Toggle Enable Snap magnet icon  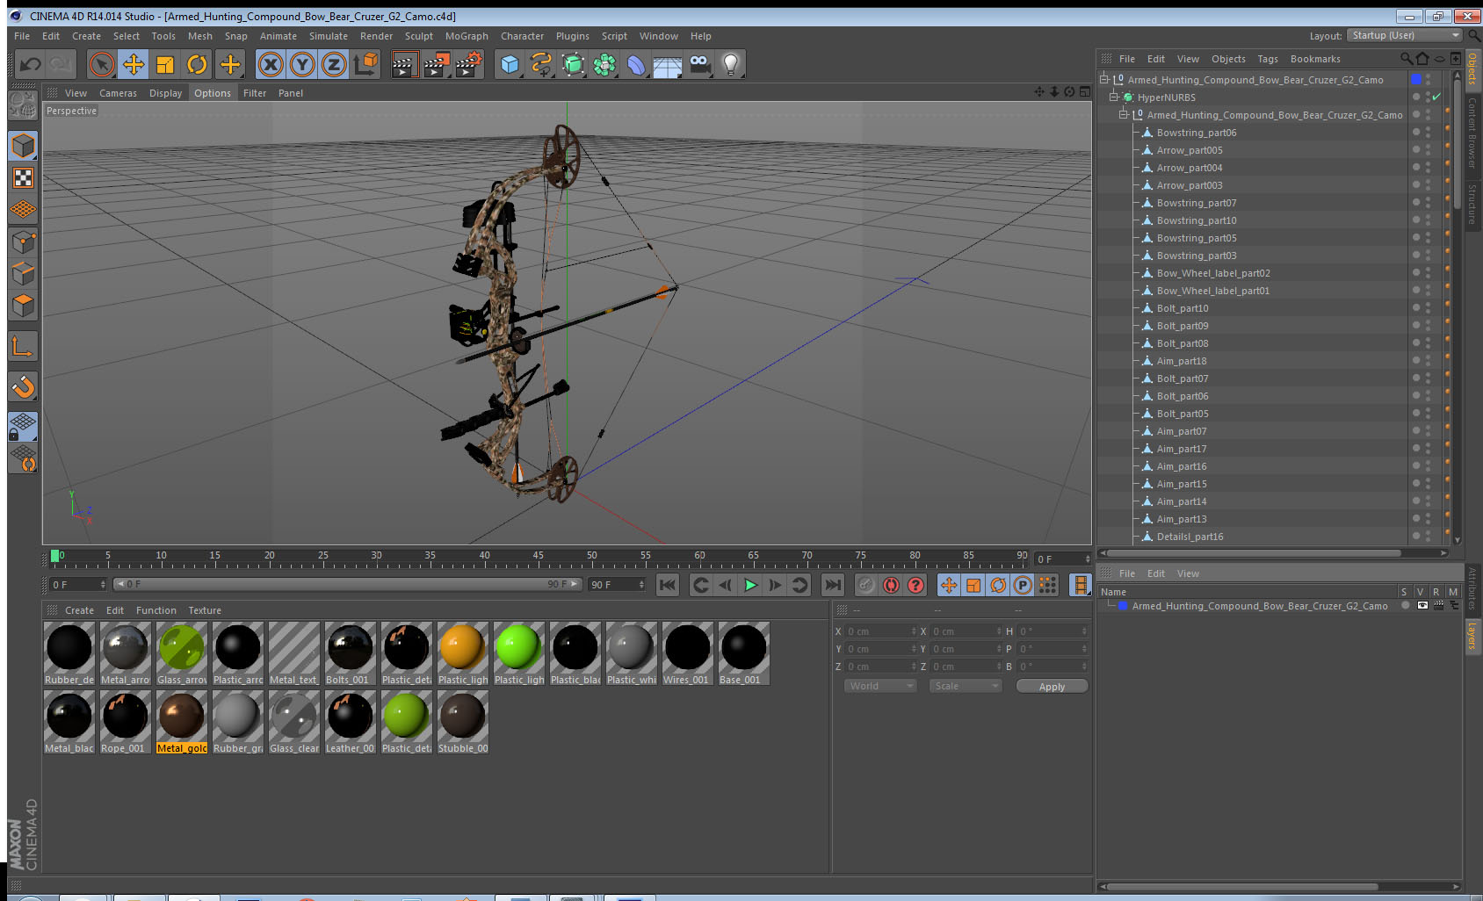coord(23,386)
